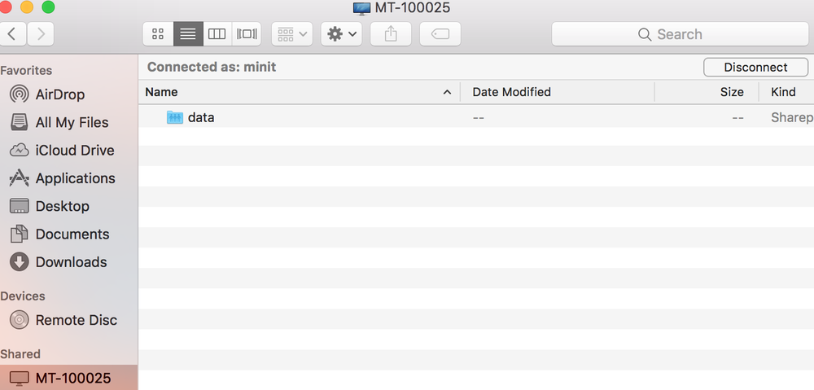Click the Edit Tags toolbar button
Image resolution: width=814 pixels, height=390 pixels.
click(x=440, y=34)
